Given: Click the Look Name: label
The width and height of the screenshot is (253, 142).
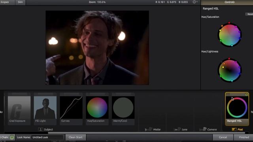Looking at the screenshot, I should point(24,137).
